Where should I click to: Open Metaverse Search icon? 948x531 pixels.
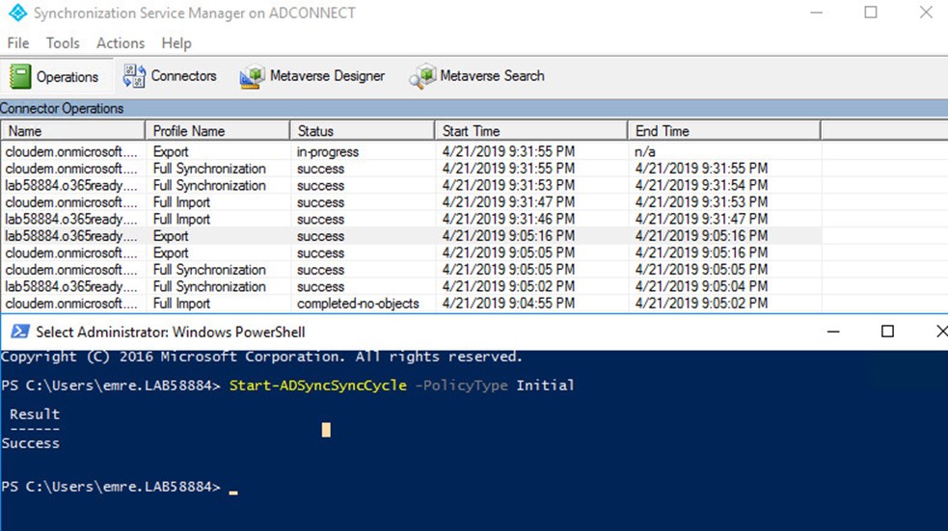(x=422, y=76)
